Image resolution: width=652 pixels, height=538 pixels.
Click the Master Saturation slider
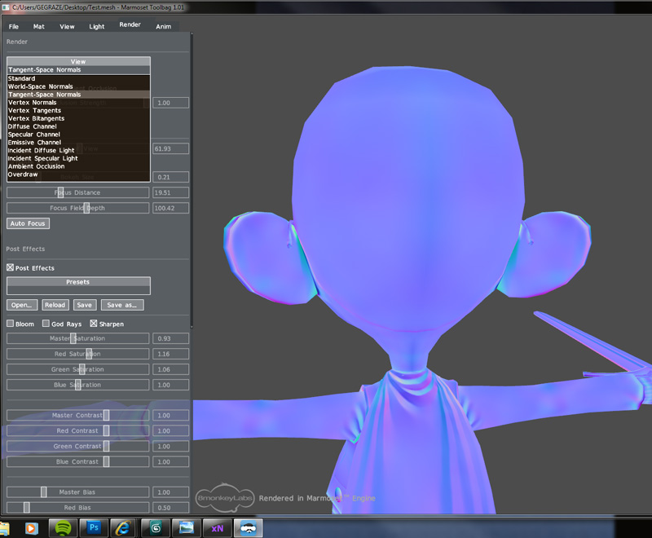click(x=77, y=338)
